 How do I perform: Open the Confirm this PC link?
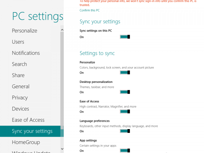coord(90,11)
